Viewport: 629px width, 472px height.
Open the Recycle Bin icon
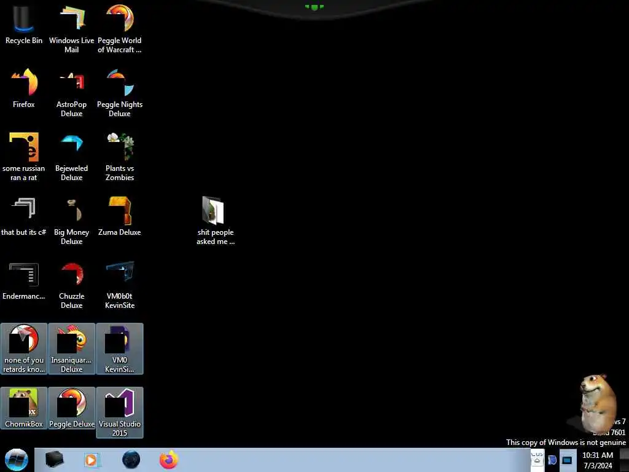(24, 25)
